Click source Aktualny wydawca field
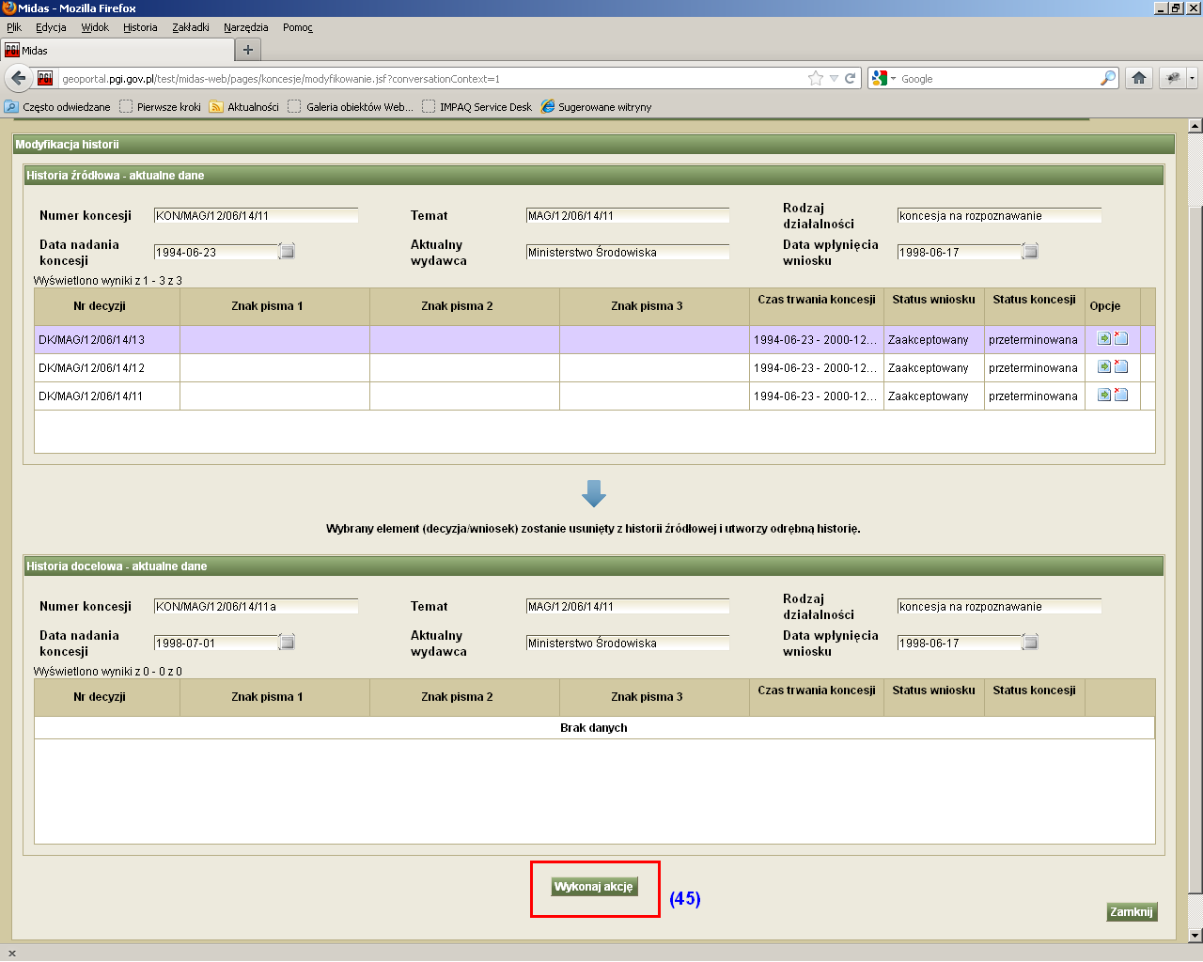Screen dimensions: 1203x962 628,252
